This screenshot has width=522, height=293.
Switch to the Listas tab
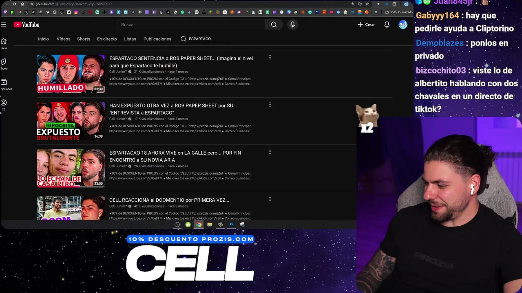(x=130, y=39)
